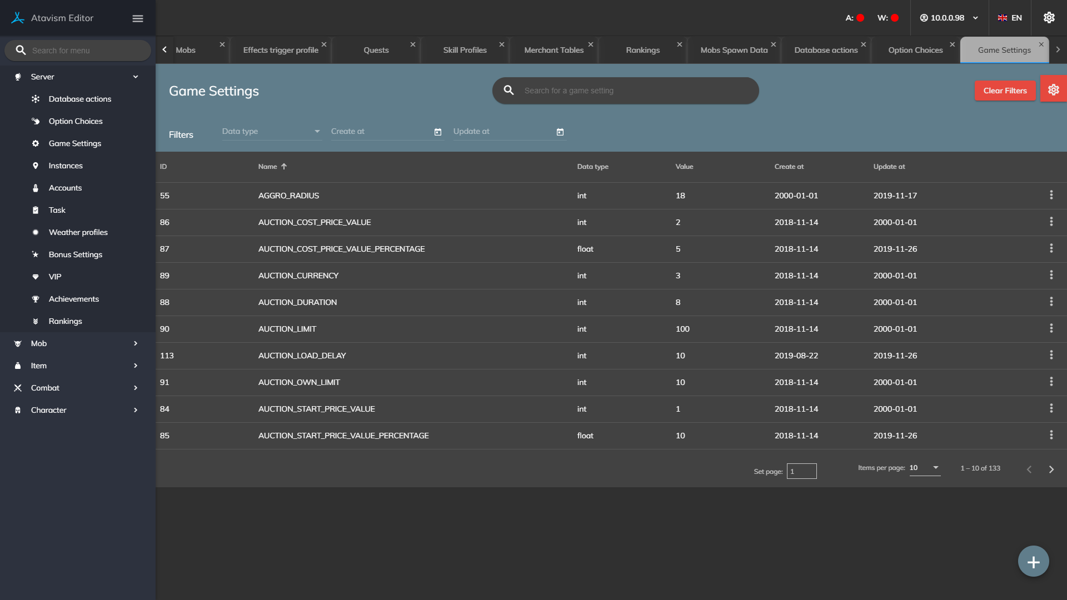This screenshot has height=600, width=1067.
Task: Click the red table settings gear icon
Action: (1053, 90)
